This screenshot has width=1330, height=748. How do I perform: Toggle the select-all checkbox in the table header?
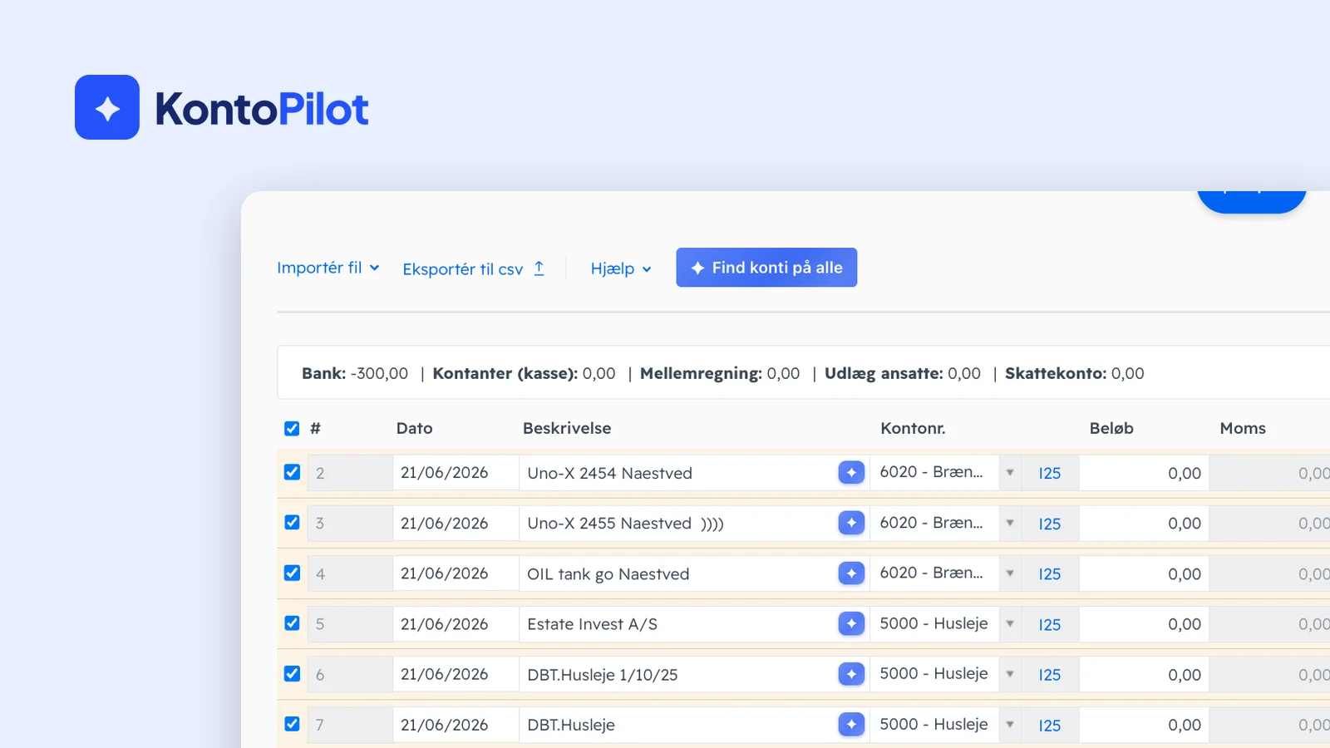pos(292,428)
